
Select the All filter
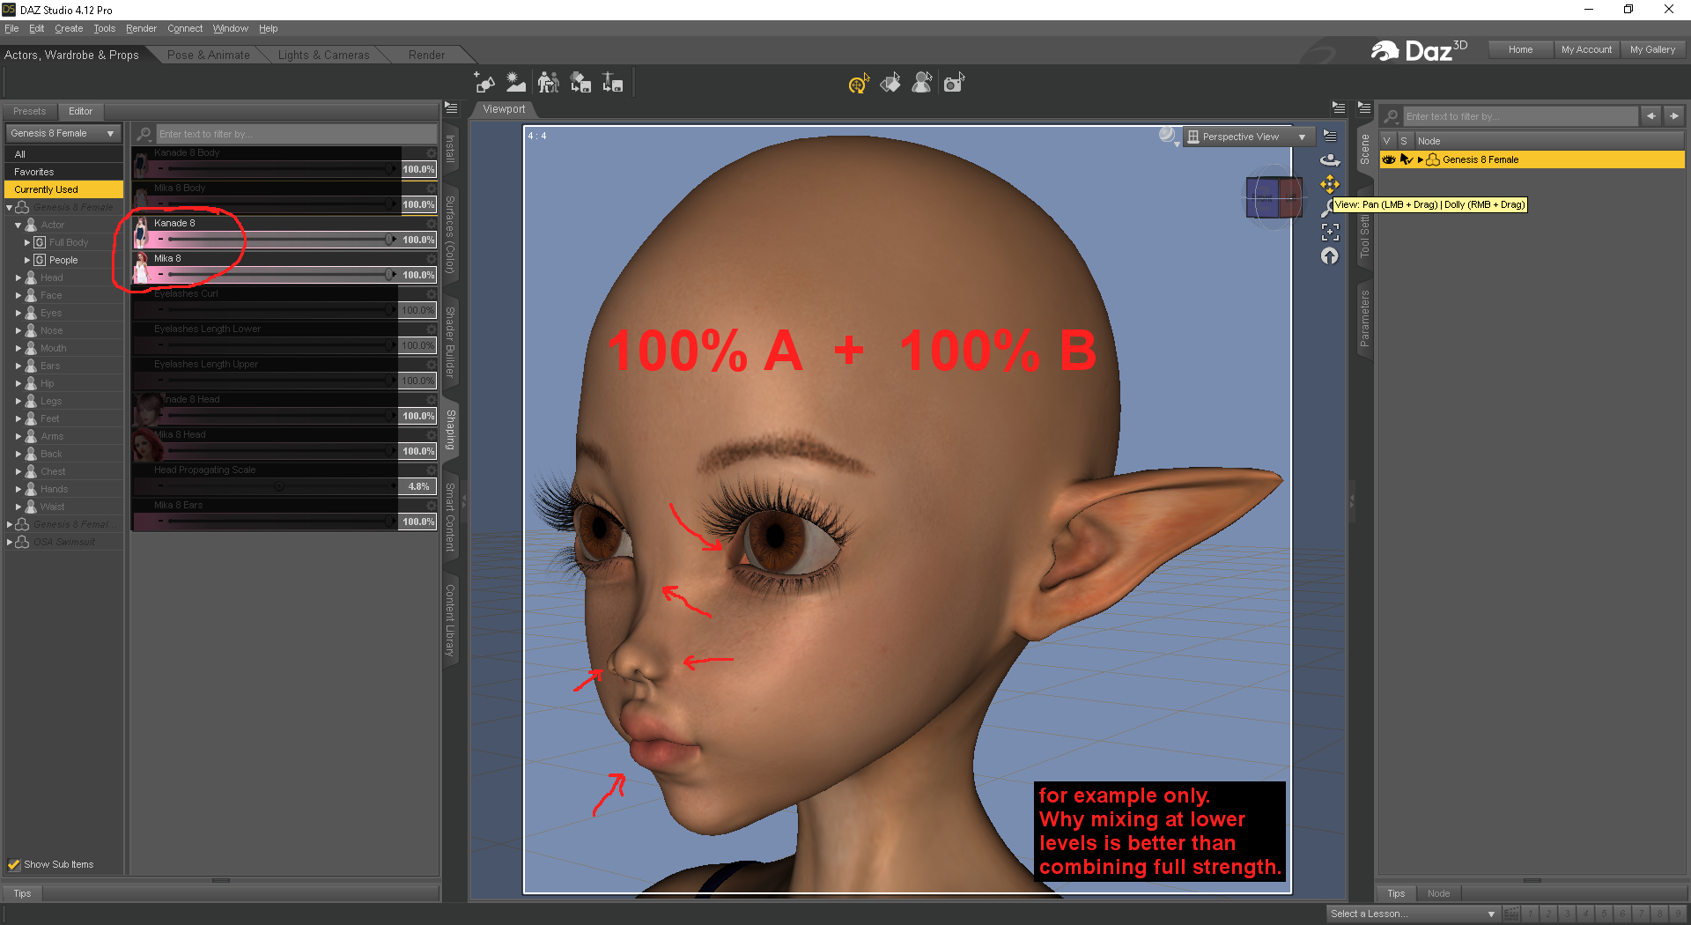tap(63, 154)
